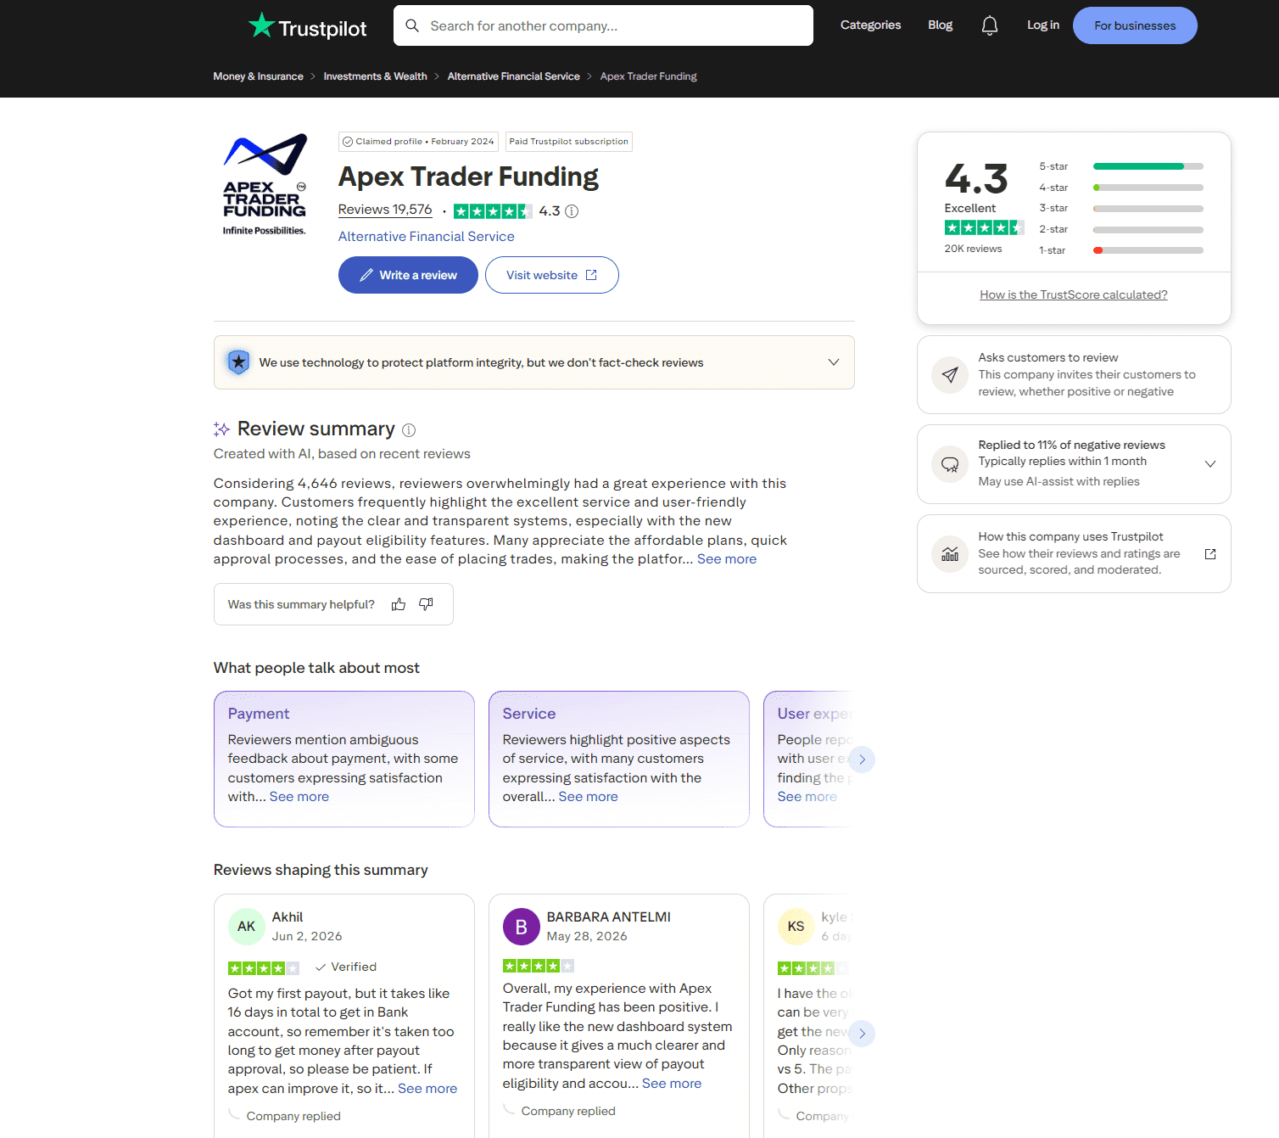1279x1138 pixels.
Task: Open the Blog menu item
Action: [941, 25]
